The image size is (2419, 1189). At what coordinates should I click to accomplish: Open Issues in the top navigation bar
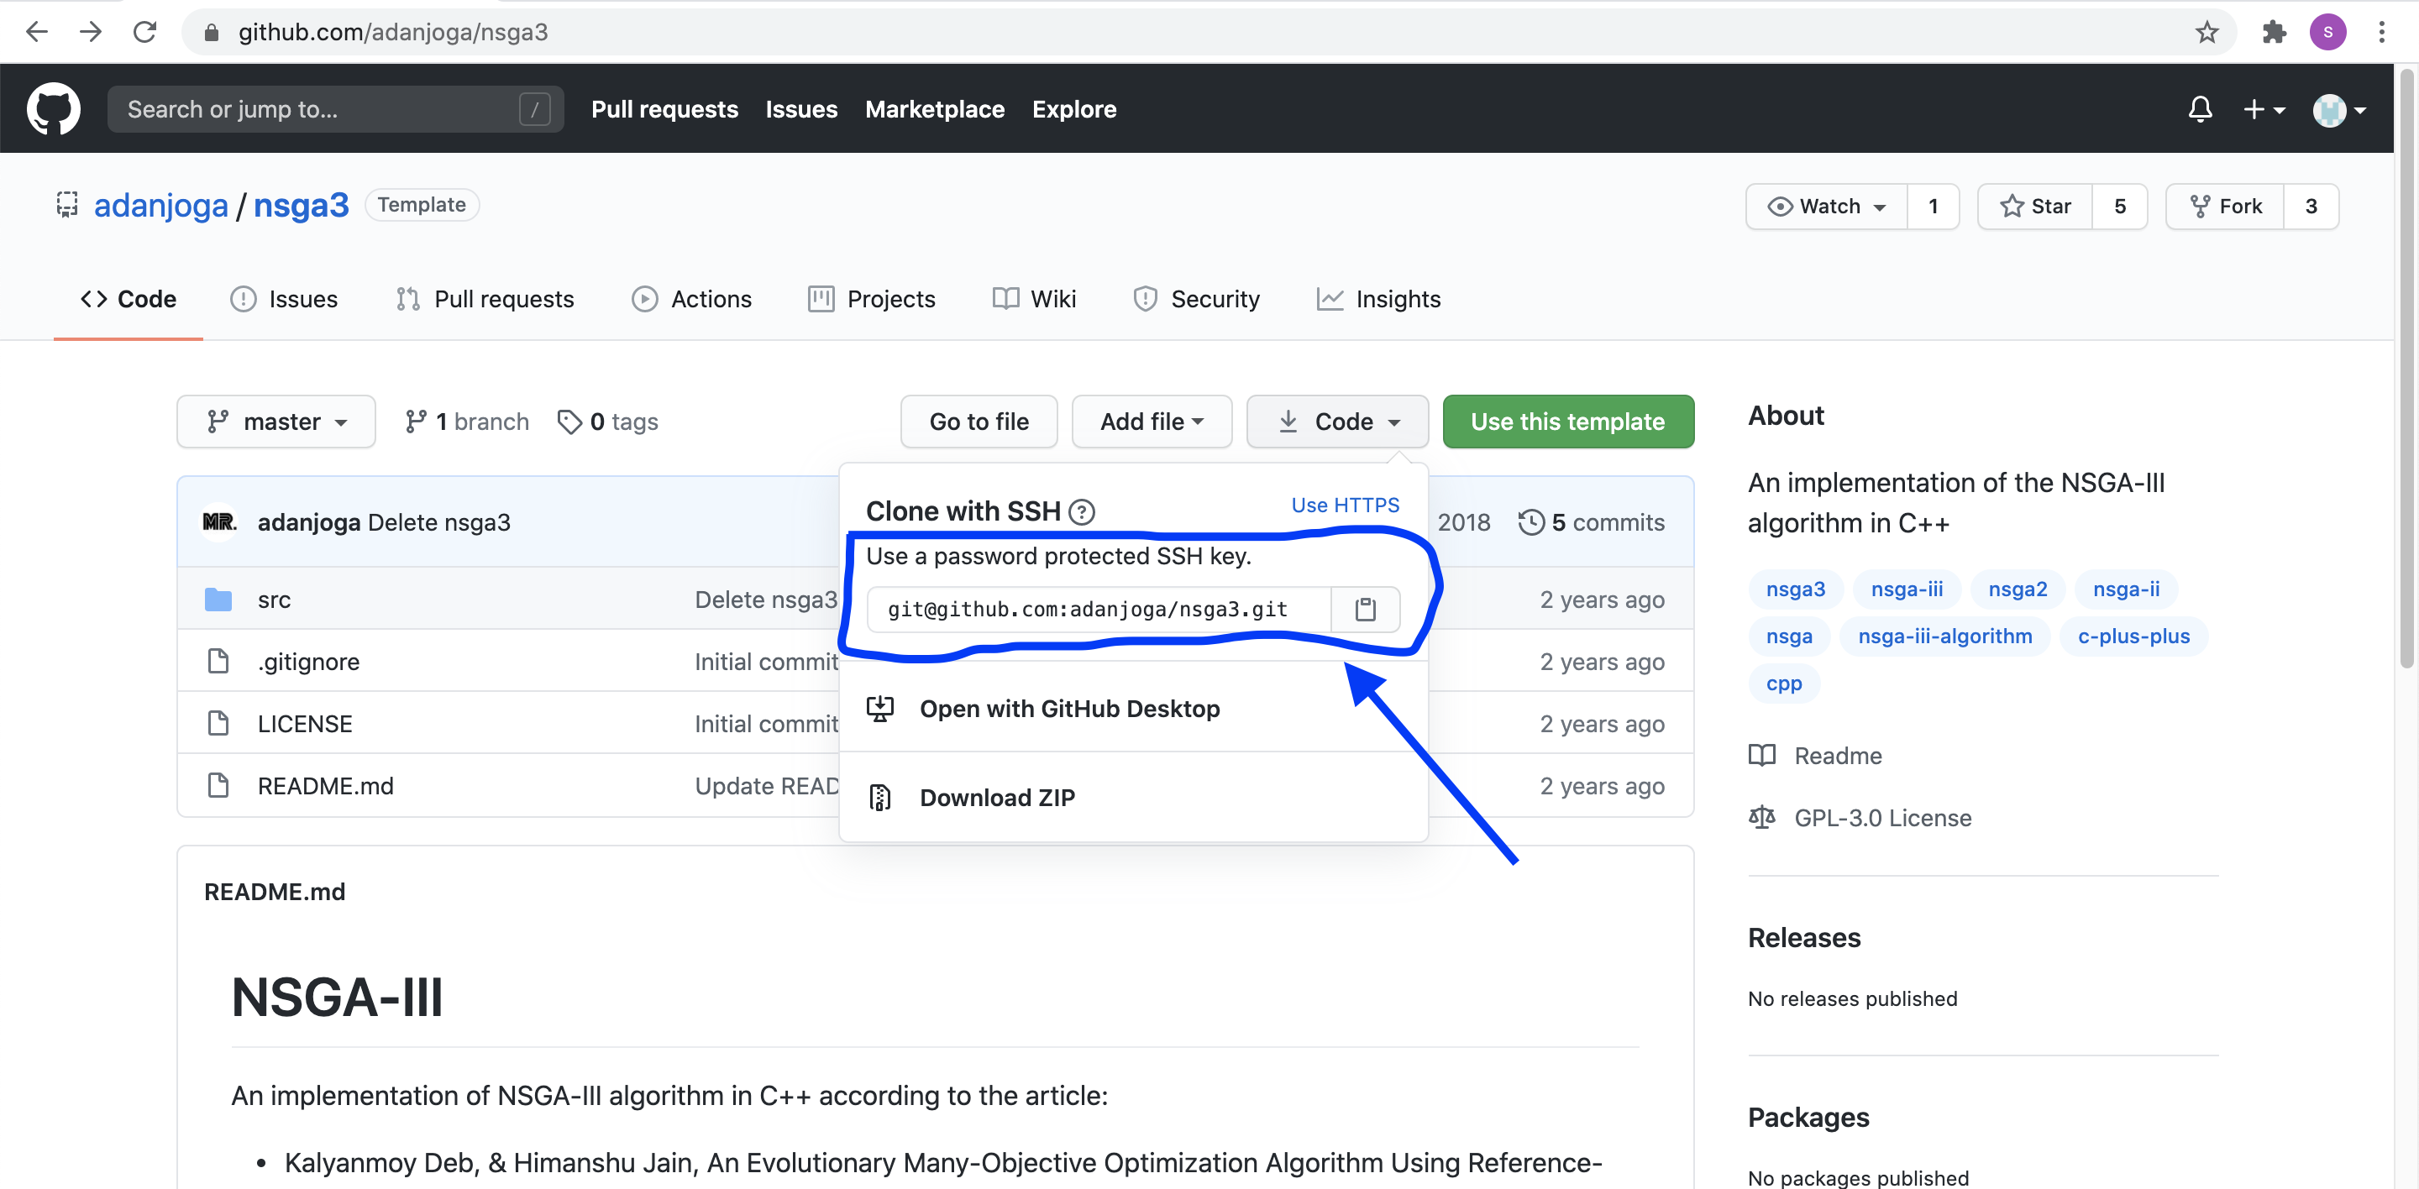coord(801,110)
